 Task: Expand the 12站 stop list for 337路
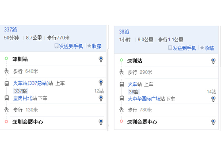tap(99, 91)
